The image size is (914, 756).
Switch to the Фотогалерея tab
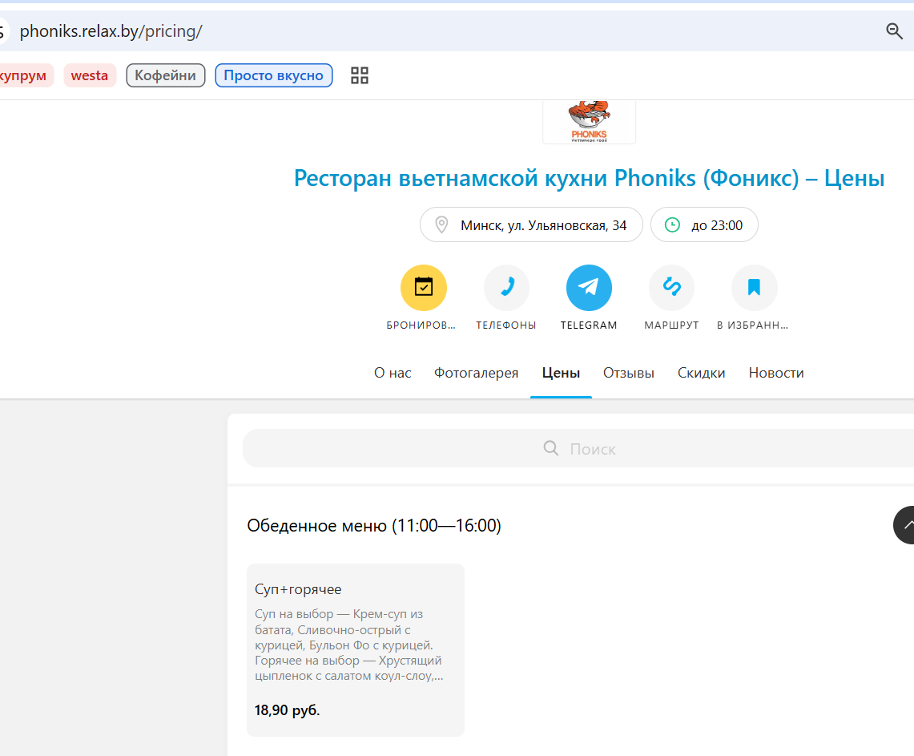477,373
